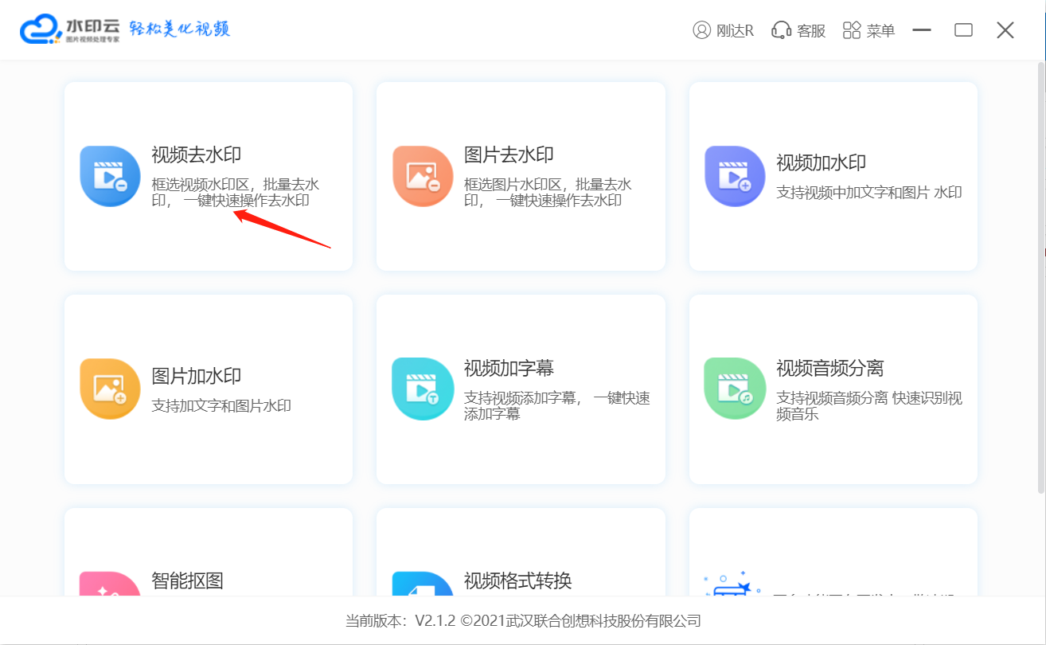Click the cyan 视频加字幕 subtitle icon
1046x645 pixels.
423,389
